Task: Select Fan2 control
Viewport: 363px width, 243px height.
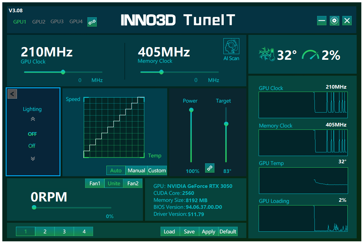Action: (133, 183)
